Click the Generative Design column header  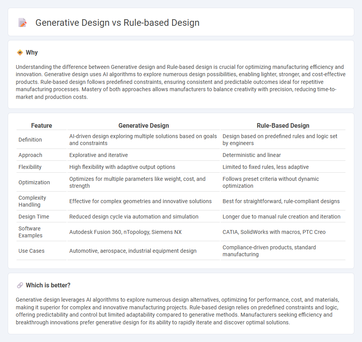[144, 125]
